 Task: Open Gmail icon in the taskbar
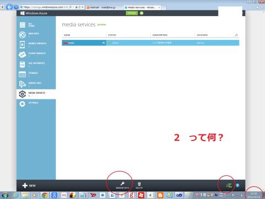pos(64,196)
